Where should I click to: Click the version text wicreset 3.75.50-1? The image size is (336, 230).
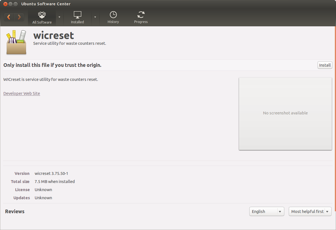[x=51, y=173]
